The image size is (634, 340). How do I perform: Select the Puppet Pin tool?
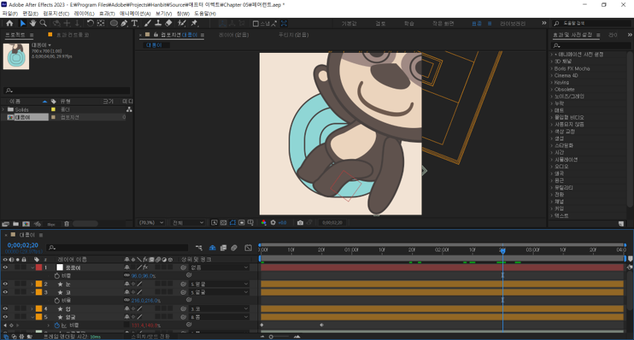[x=194, y=24]
